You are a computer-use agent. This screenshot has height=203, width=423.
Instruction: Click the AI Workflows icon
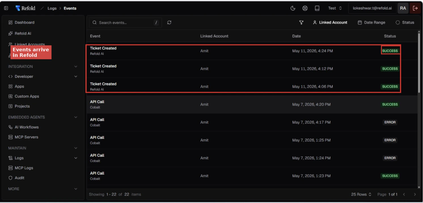[10, 127]
